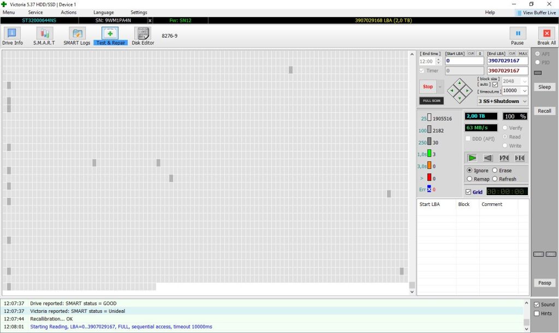This screenshot has height=333, width=559.
Task: Open the Drive Info panel
Action: click(x=13, y=37)
